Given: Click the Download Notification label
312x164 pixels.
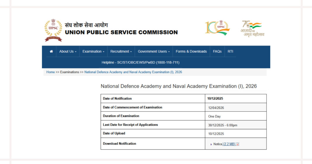Looking at the screenshot, I should click(119, 144).
